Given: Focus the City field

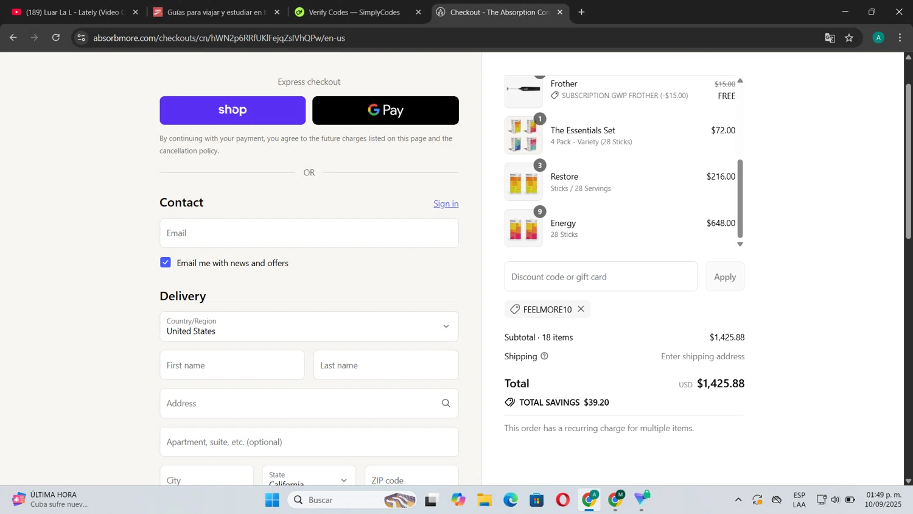Looking at the screenshot, I should 207,476.
